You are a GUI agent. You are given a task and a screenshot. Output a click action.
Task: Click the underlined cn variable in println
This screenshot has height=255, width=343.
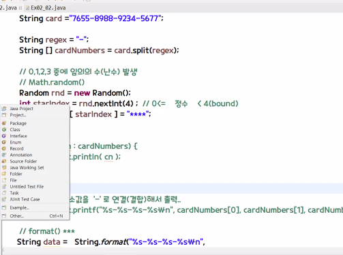pyautogui.click(x=108, y=157)
